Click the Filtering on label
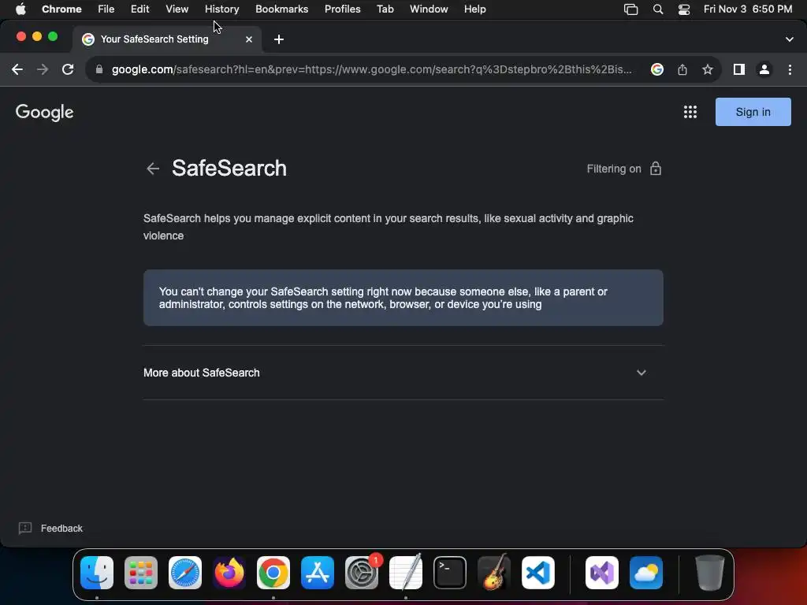This screenshot has width=807, height=605. point(614,169)
